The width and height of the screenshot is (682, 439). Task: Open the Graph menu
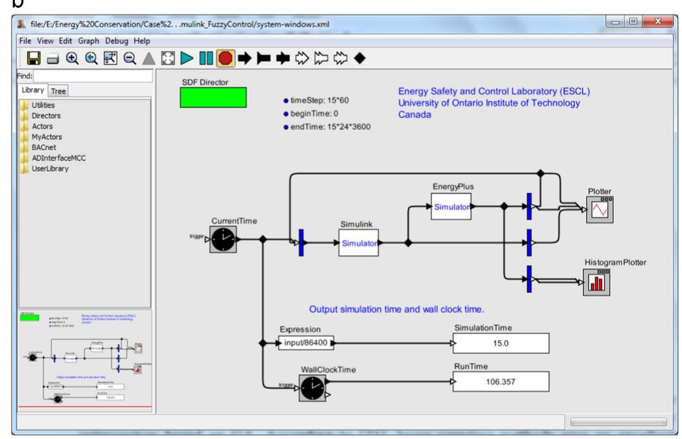pos(89,41)
